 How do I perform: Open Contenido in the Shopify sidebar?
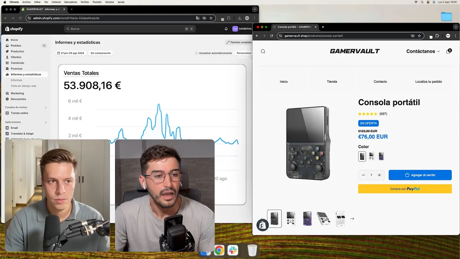(x=17, y=63)
